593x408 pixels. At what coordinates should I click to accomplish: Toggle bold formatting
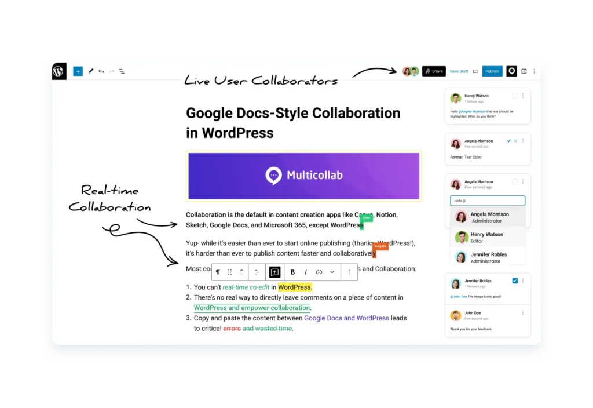(x=292, y=272)
